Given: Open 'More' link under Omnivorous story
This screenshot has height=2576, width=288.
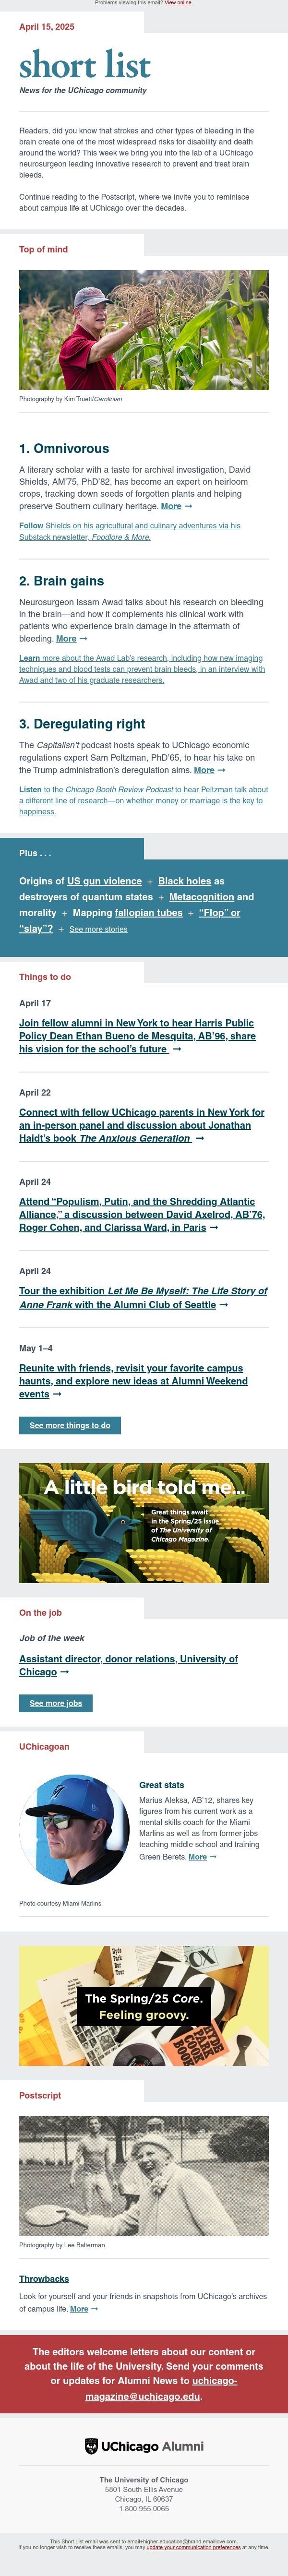Looking at the screenshot, I should pos(177,506).
